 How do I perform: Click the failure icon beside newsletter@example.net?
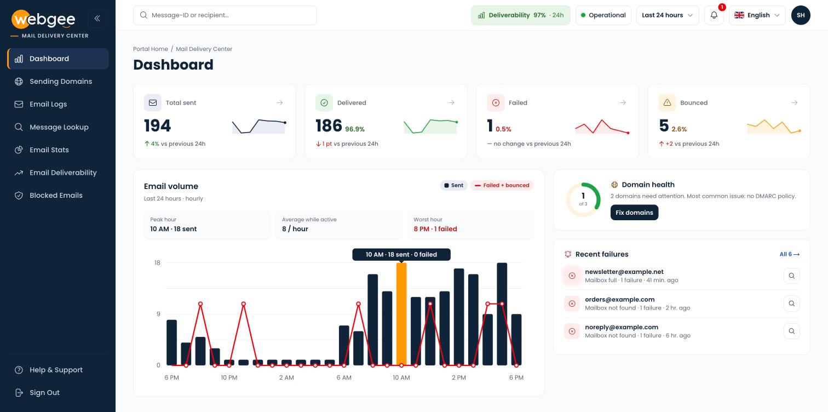pos(572,276)
